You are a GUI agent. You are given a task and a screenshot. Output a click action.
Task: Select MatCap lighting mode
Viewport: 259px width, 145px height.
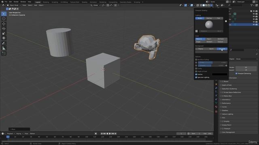click(x=209, y=18)
